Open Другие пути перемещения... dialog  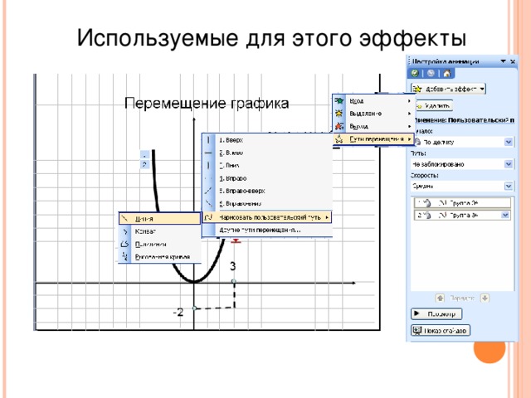(x=267, y=230)
